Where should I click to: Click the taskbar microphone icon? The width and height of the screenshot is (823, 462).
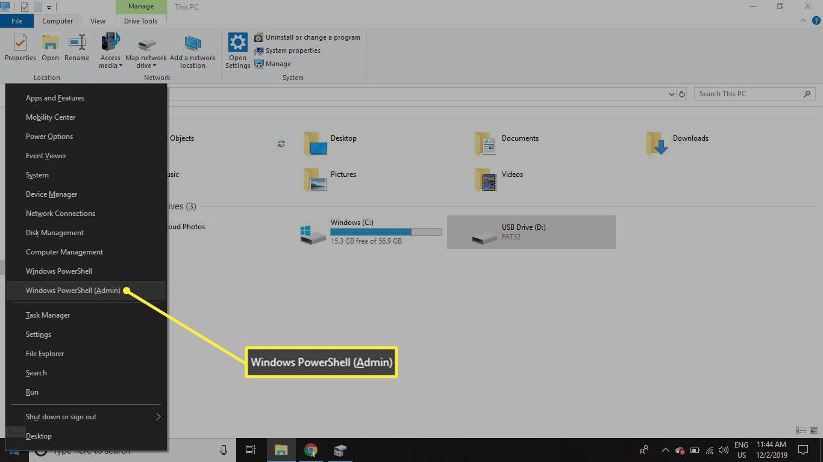pyautogui.click(x=224, y=450)
